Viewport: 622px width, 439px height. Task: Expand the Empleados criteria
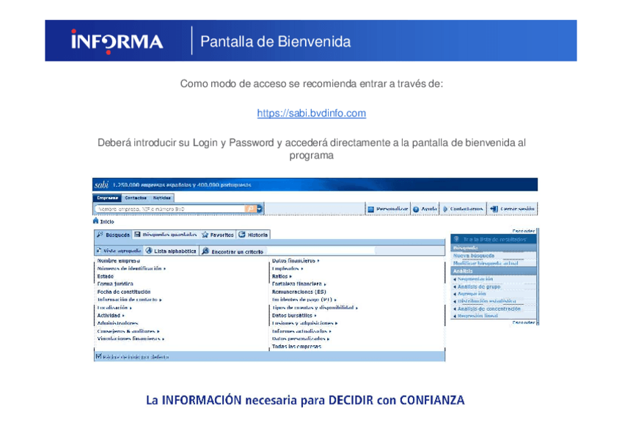click(288, 269)
